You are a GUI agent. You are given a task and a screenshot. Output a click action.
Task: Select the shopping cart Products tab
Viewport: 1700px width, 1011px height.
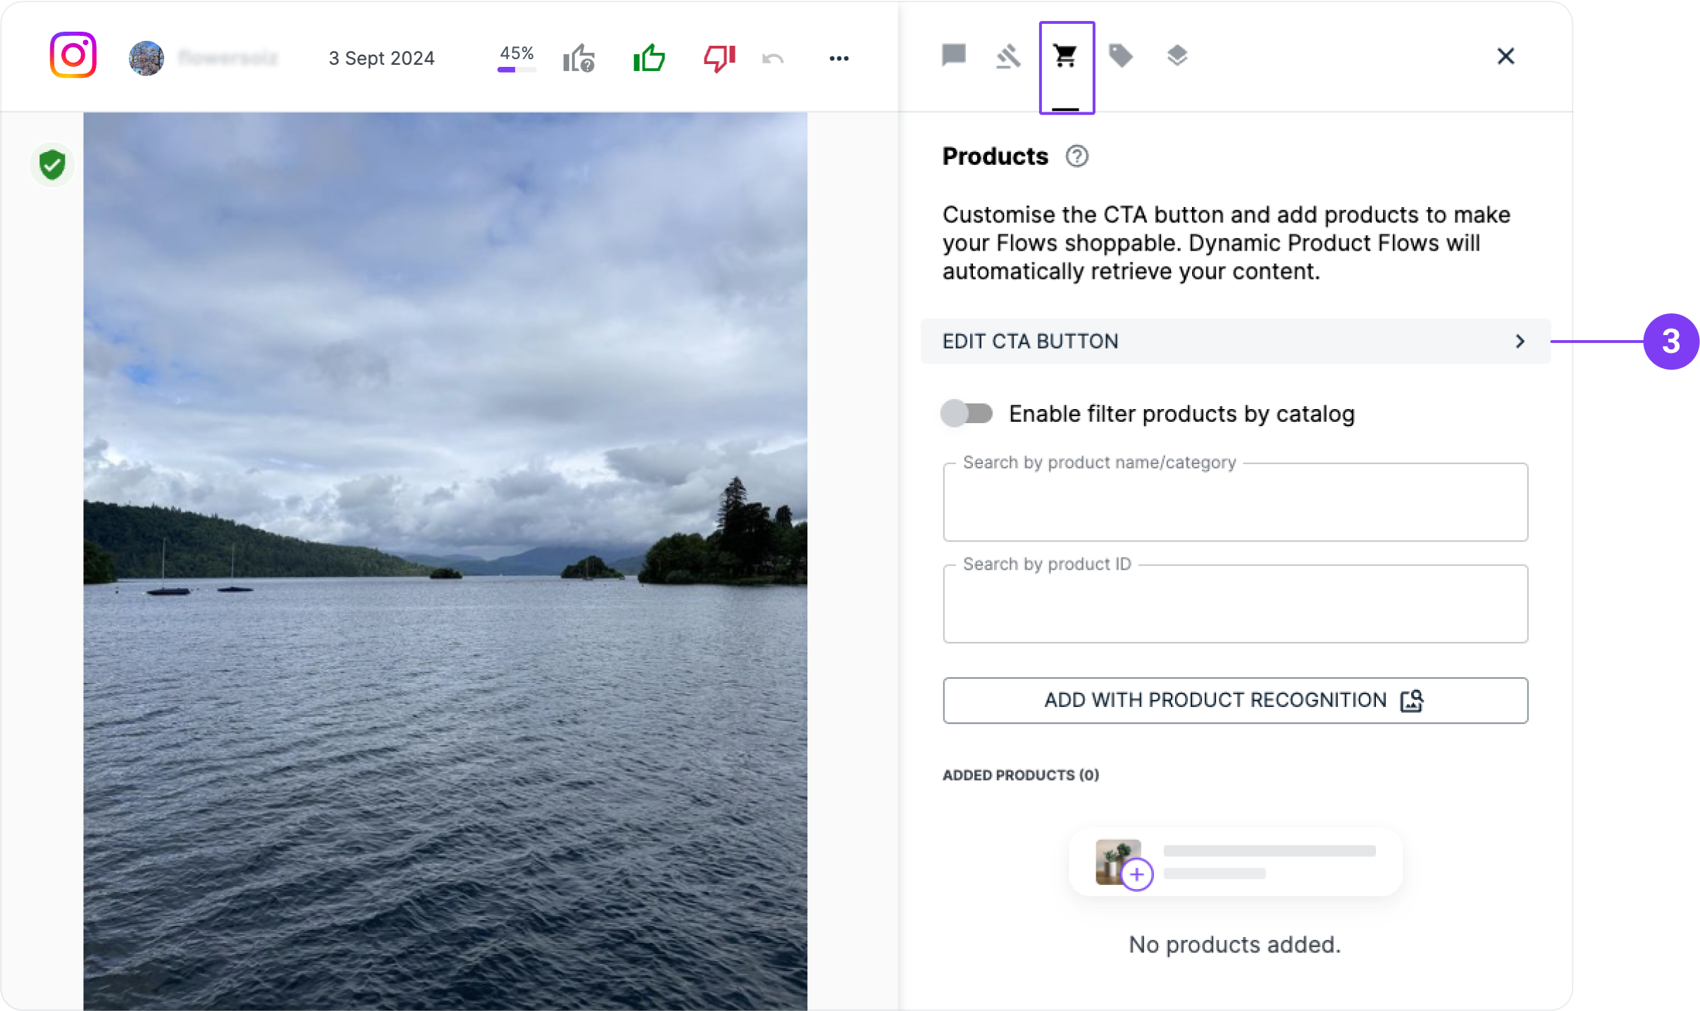tap(1065, 56)
